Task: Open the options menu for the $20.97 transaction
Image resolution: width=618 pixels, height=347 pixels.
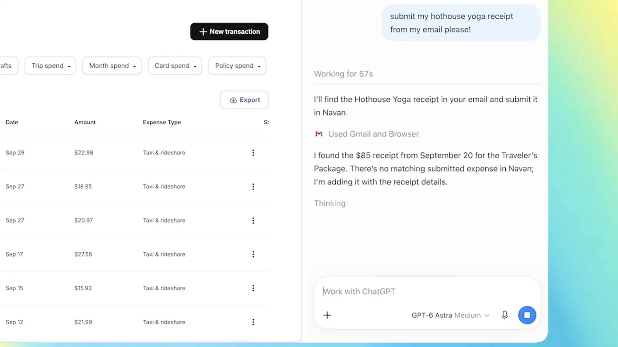Action: pyautogui.click(x=253, y=220)
